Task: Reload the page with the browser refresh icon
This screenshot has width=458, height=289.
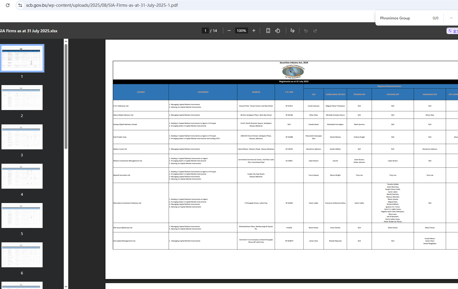Action: pyautogui.click(x=8, y=5)
